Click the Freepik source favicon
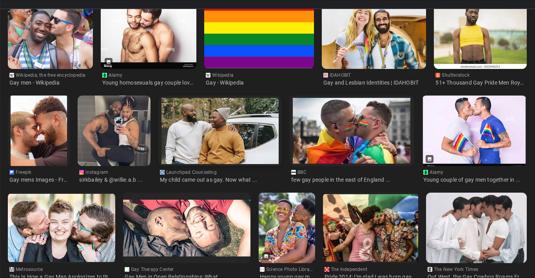535x278 pixels. [12, 172]
